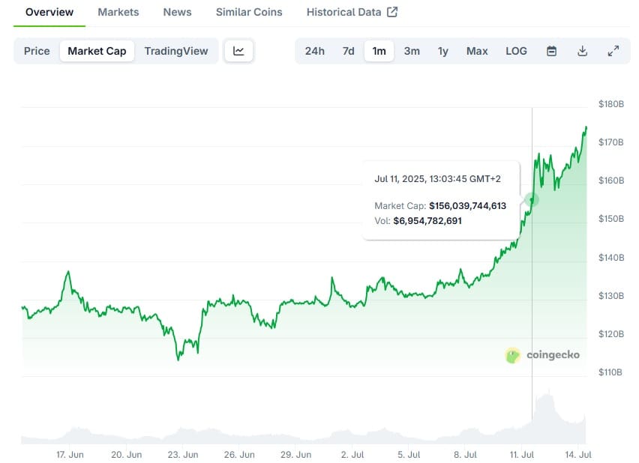Select the Price chart view

pos(37,51)
